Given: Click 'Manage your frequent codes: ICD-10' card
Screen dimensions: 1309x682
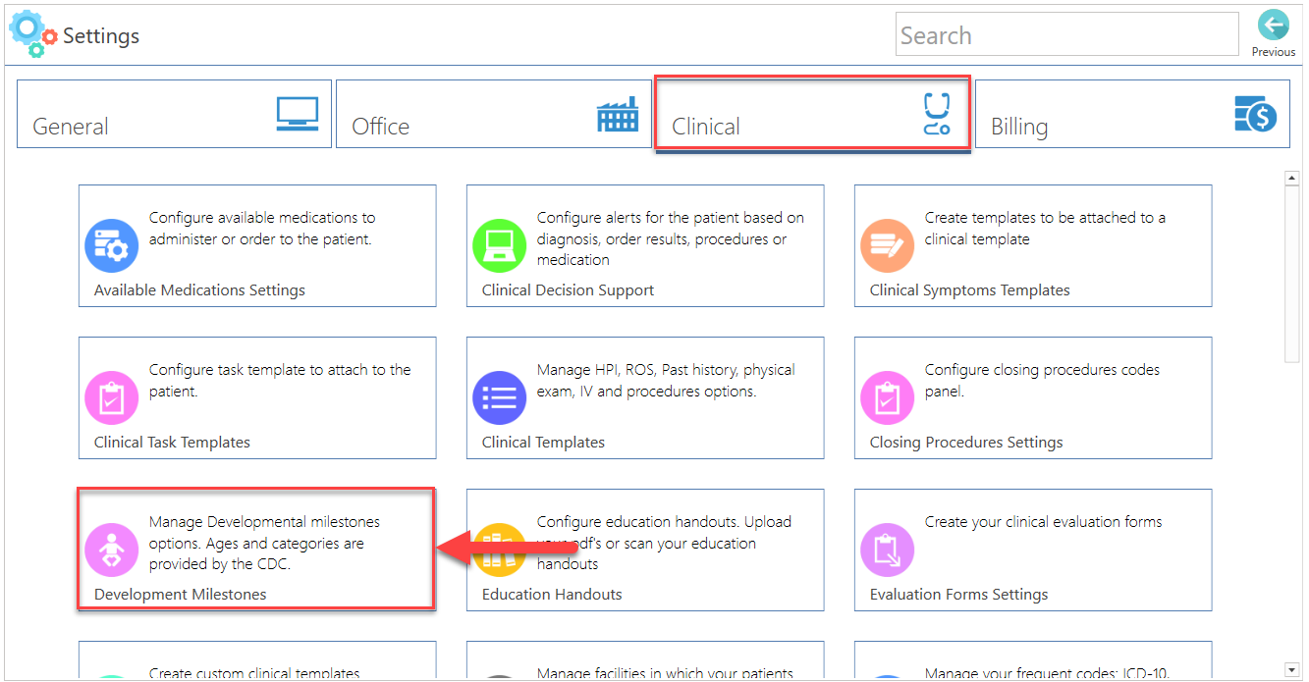Looking at the screenshot, I should click(x=1033, y=660).
